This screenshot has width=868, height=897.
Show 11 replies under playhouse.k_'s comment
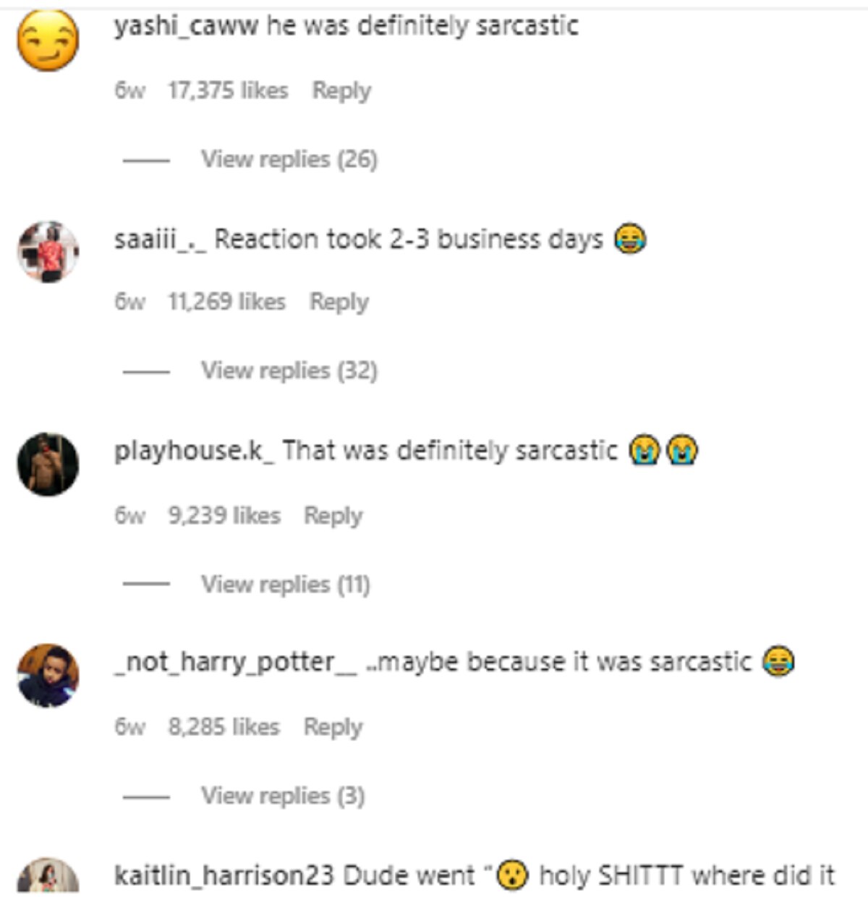[x=285, y=584]
